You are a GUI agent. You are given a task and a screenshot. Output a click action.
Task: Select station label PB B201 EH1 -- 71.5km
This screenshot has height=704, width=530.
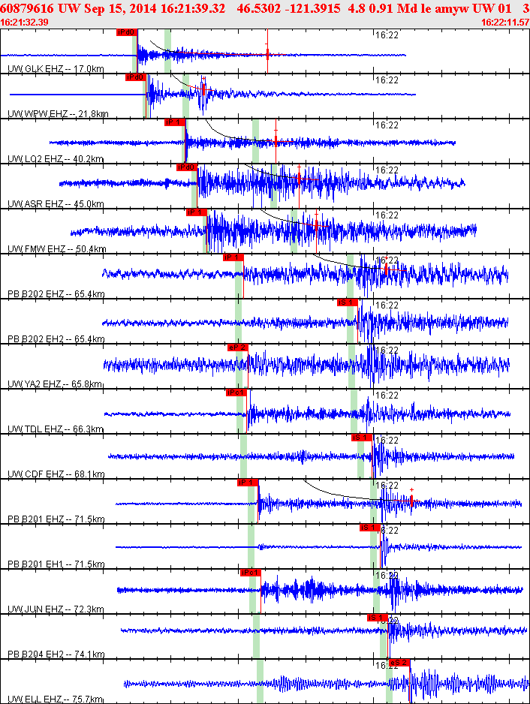[56, 564]
